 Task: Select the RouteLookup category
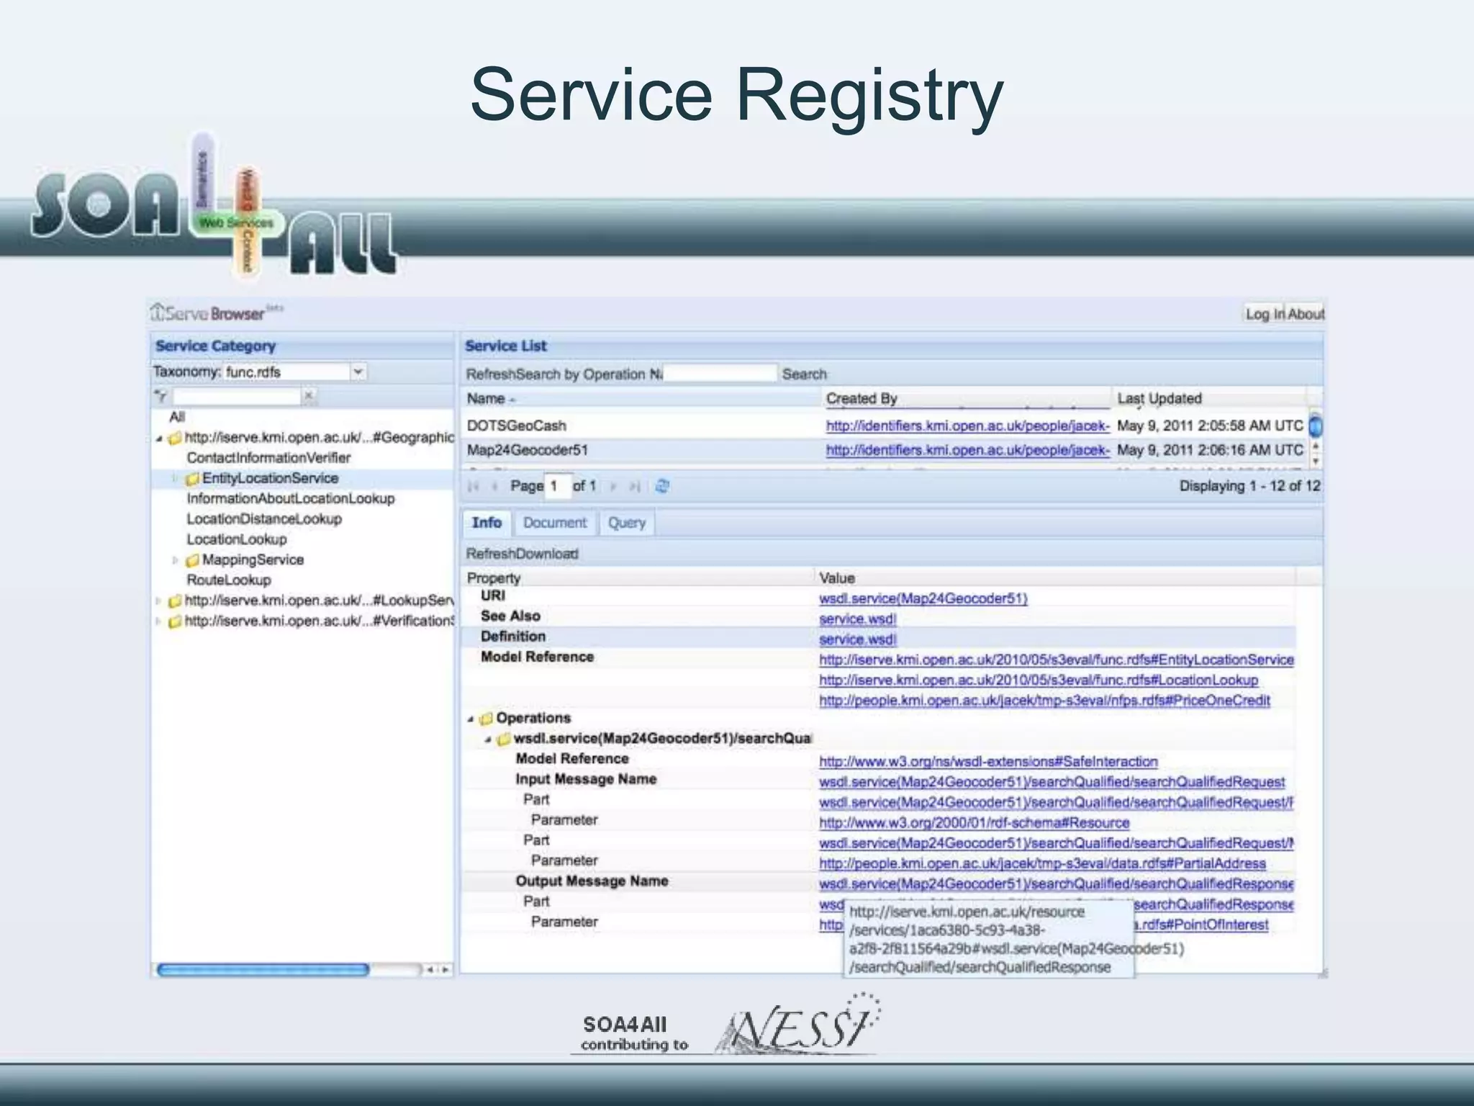tap(229, 580)
